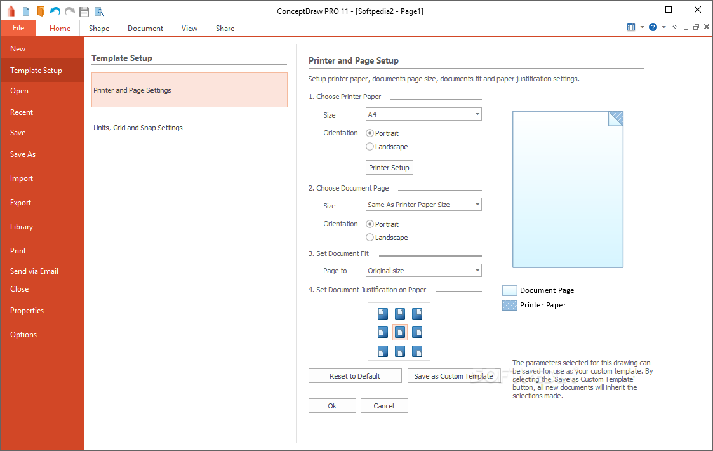The width and height of the screenshot is (713, 451).
Task: Justify document to middle-left on paper
Action: click(x=383, y=332)
